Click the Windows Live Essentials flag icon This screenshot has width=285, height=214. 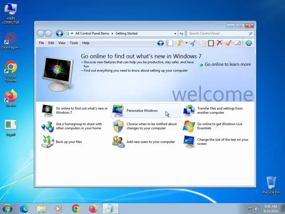[189, 126]
